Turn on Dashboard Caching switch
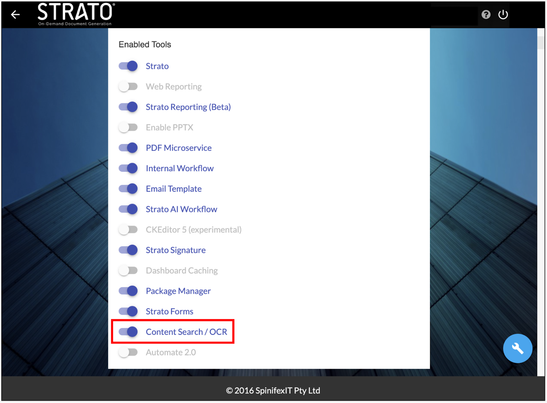This screenshot has height=403, width=547. [128, 270]
